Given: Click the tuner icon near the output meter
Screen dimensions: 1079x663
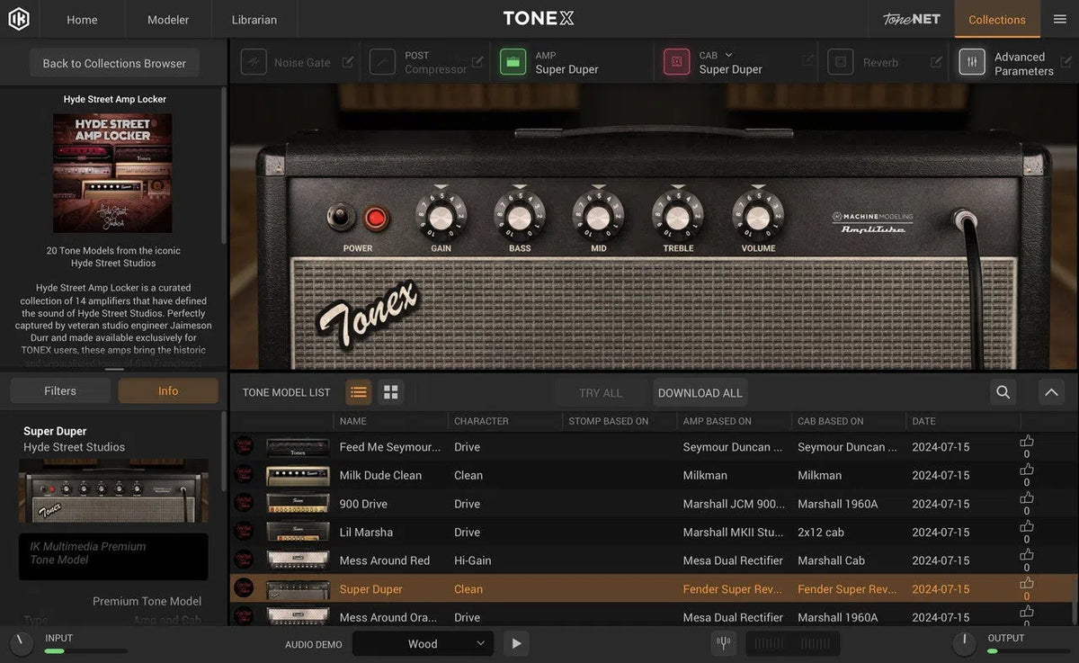Looking at the screenshot, I should click(723, 642).
